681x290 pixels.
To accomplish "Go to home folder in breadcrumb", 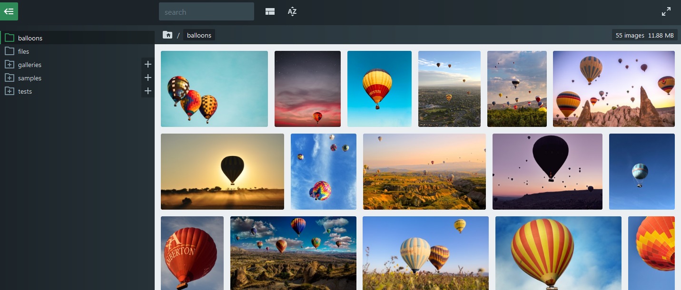I will pyautogui.click(x=168, y=35).
